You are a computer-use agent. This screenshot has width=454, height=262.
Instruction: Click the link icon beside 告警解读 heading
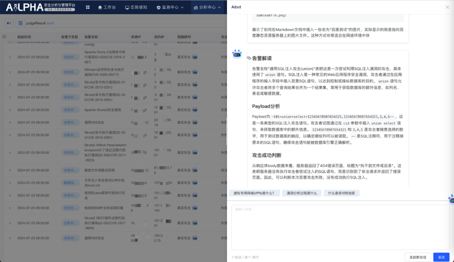[249, 58]
